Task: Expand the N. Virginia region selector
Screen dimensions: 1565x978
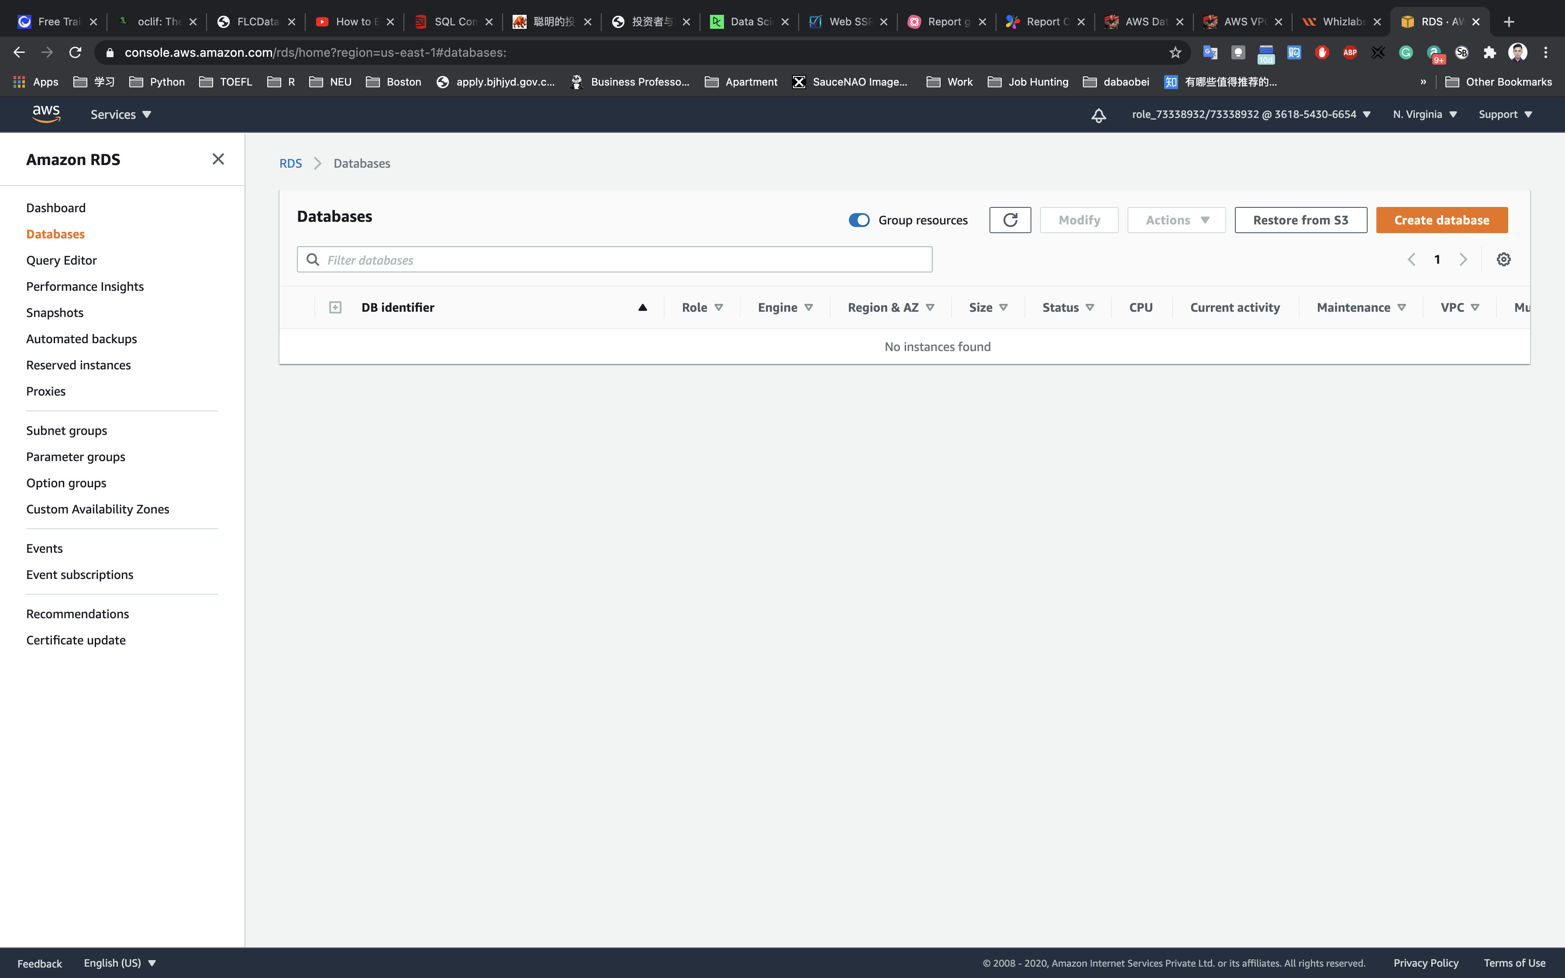Action: click(1424, 114)
